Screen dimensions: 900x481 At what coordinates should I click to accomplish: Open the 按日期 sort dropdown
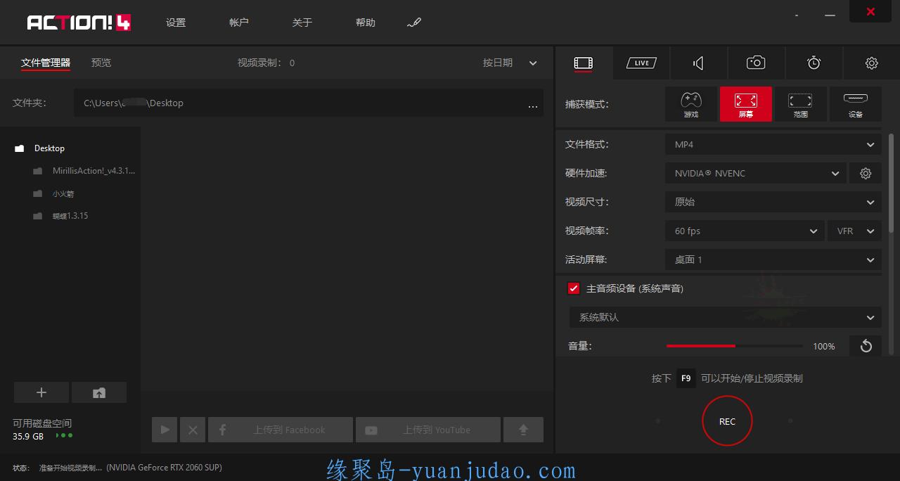coord(510,63)
